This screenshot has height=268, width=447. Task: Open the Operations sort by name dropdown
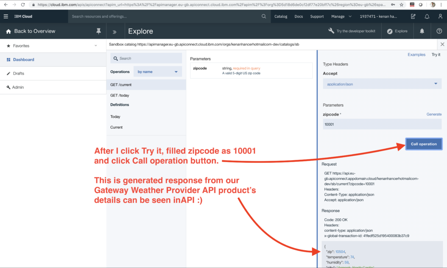[158, 72]
